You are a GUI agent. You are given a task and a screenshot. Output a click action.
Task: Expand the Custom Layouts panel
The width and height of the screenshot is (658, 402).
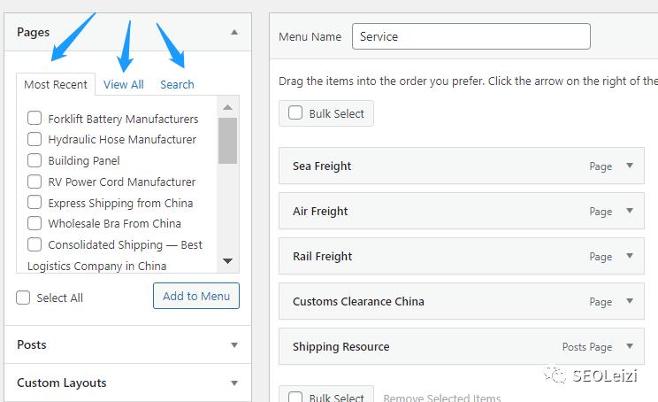(x=234, y=383)
